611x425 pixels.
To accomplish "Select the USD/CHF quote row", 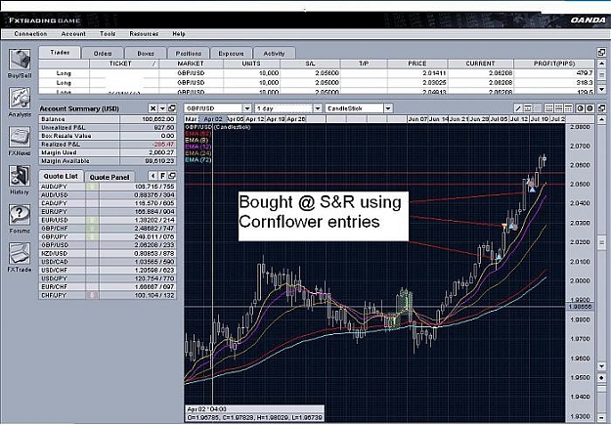I will (x=108, y=270).
